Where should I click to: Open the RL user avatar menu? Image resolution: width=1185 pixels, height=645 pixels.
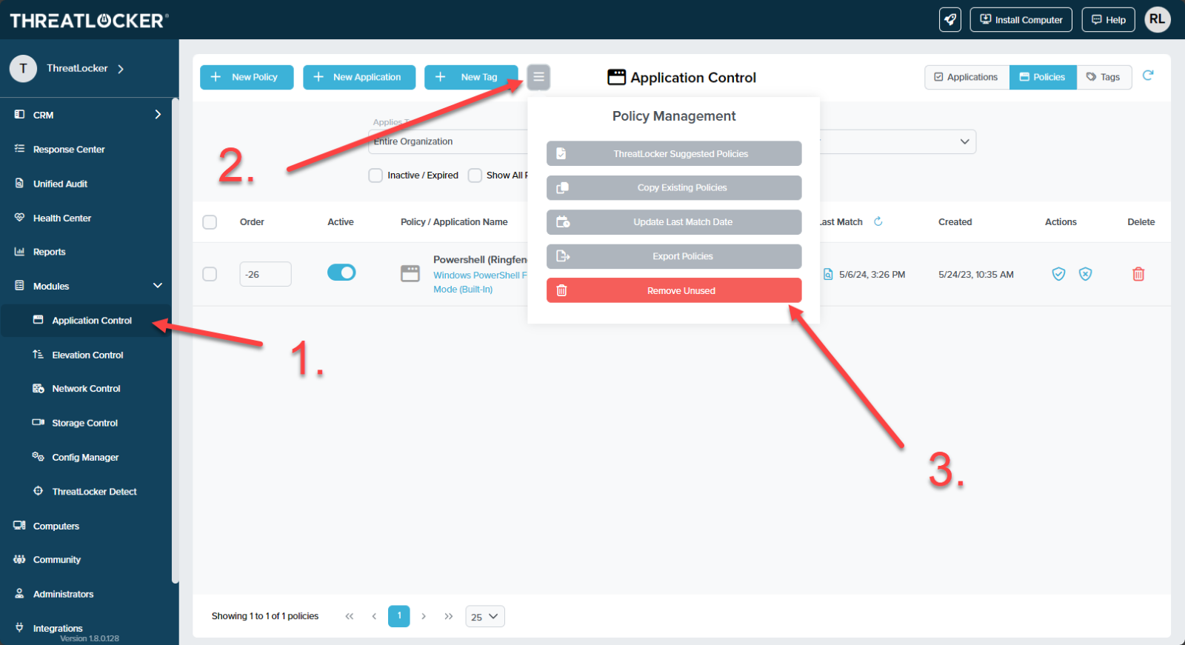pyautogui.click(x=1158, y=19)
